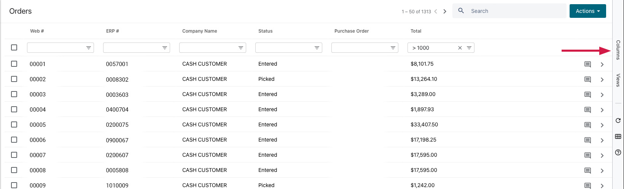This screenshot has height=189, width=624.
Task: Sort by Company Name column header
Action: click(x=200, y=31)
